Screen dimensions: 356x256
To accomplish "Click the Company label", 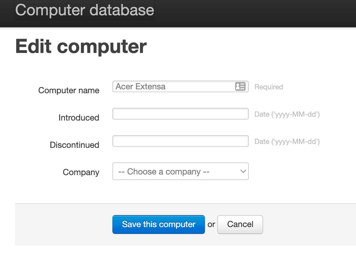I will [x=81, y=172].
